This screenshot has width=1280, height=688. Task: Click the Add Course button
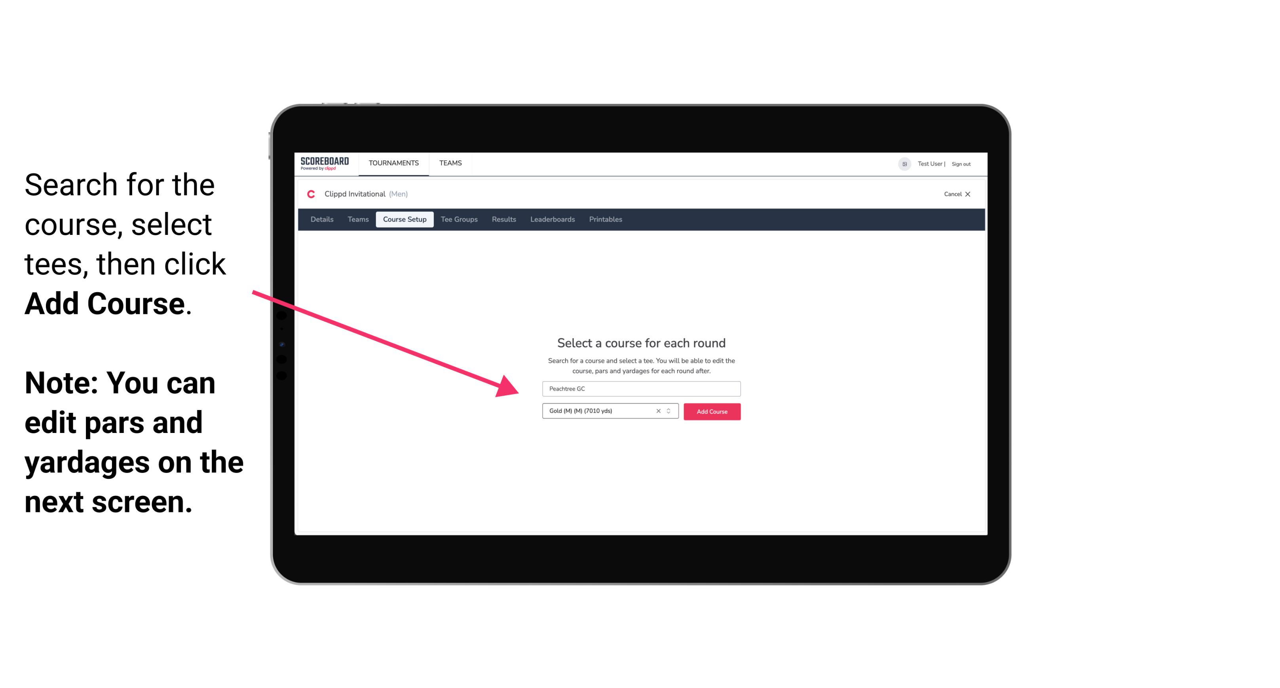[711, 412]
